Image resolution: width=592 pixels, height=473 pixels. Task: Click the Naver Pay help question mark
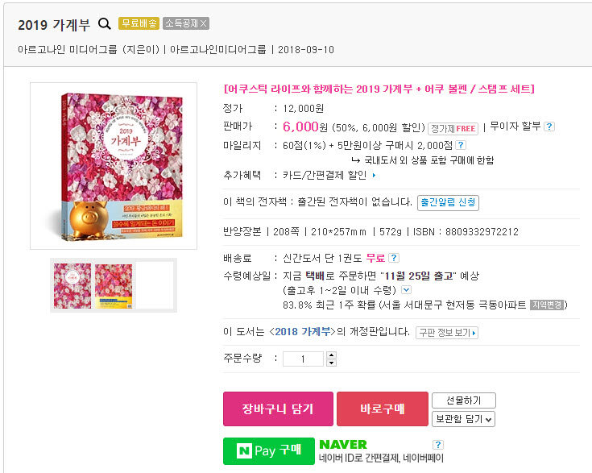(437, 444)
